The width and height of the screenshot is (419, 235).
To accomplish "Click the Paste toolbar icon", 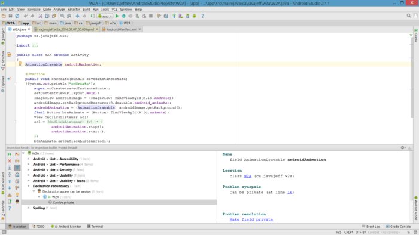I will pyautogui.click(x=54, y=16).
